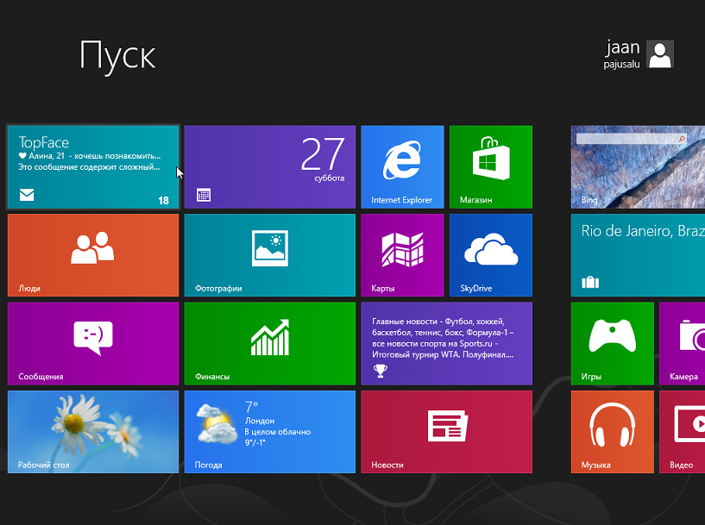Open the calendar tile showing 27 суббота
The width and height of the screenshot is (705, 525).
click(270, 166)
